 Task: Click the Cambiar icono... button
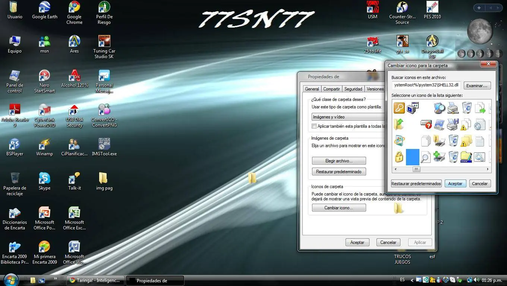[x=339, y=208]
